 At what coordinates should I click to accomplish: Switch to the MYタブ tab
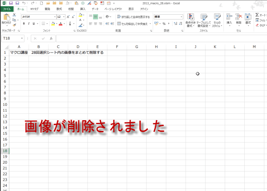pyautogui.click(x=34, y=9)
